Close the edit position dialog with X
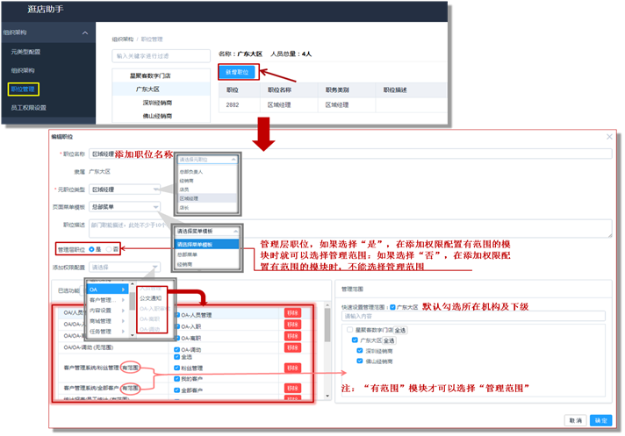625x436 pixels. 609,136
